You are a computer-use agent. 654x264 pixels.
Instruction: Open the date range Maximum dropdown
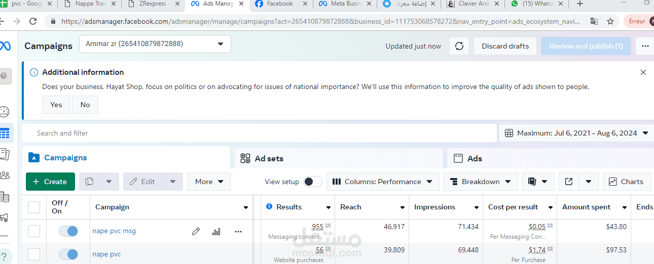pyautogui.click(x=577, y=133)
